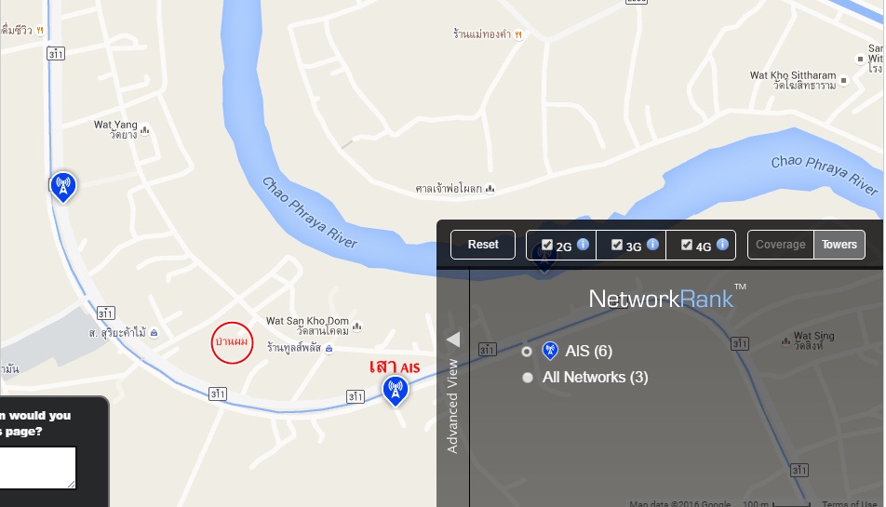Click the Wat Kho Sittharam place marker
This screenshot has height=507, width=886.
click(844, 81)
